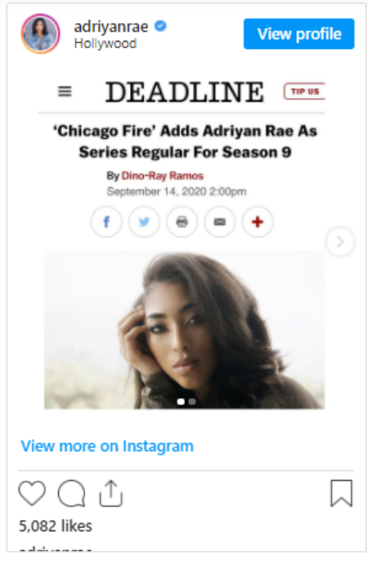Share article on Twitter icon
368x564 pixels.
click(144, 222)
